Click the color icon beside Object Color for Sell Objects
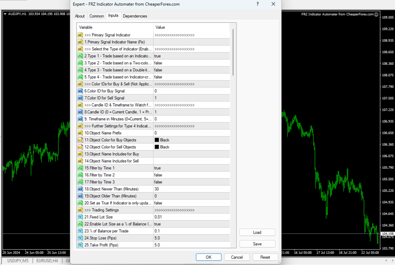This screenshot has width=395, height=265. point(80,147)
